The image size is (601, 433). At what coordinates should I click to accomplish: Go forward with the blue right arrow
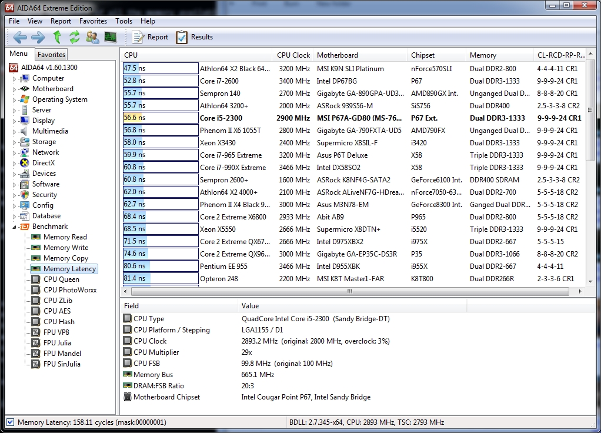coord(38,37)
